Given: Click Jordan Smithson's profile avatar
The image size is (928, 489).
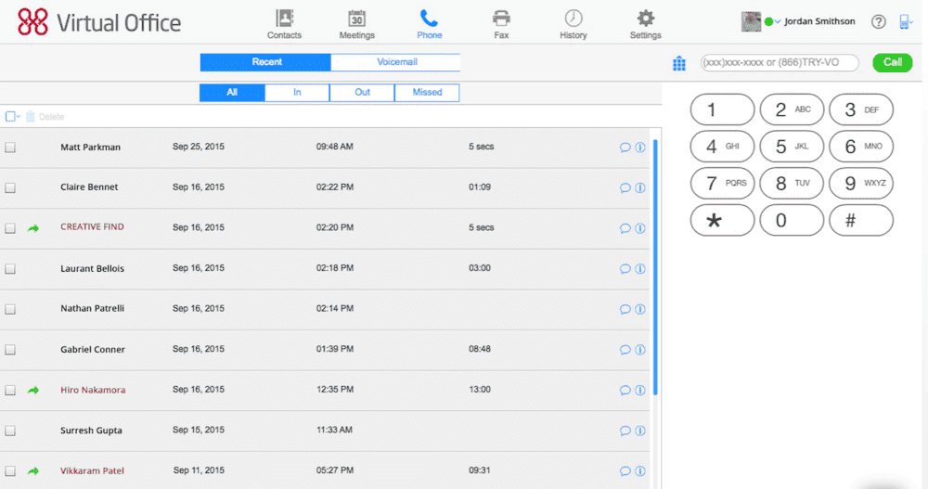Looking at the screenshot, I should (751, 22).
